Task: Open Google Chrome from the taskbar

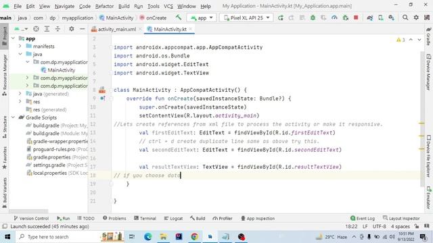Action: click(x=194, y=237)
